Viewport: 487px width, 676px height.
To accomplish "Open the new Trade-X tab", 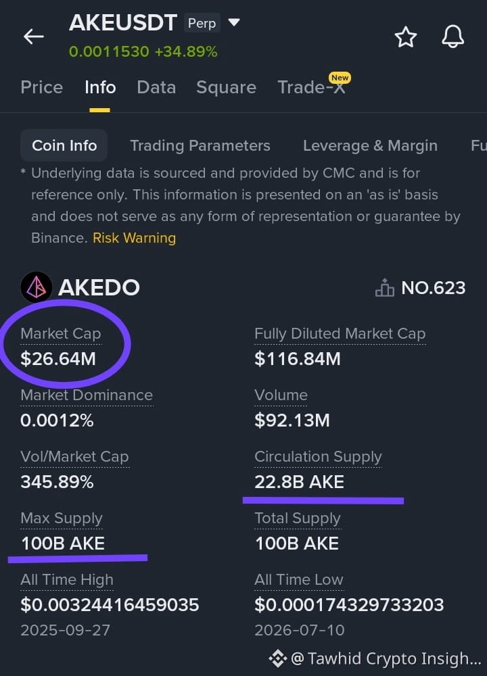I will point(311,87).
